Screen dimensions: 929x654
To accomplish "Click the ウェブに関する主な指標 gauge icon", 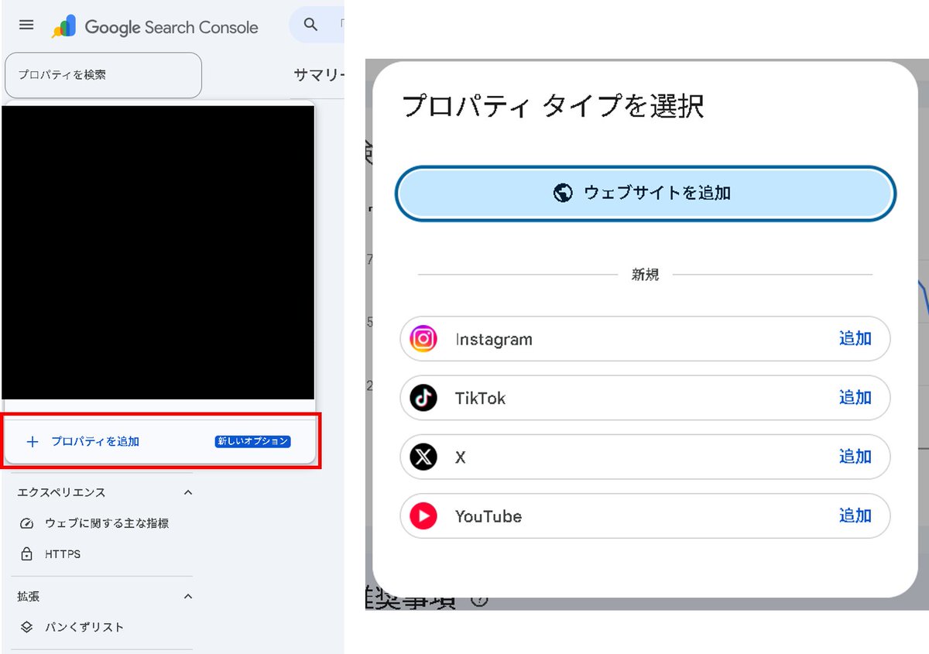I will pos(27,524).
